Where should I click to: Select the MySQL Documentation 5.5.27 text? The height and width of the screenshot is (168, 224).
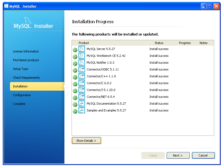tap(106, 104)
